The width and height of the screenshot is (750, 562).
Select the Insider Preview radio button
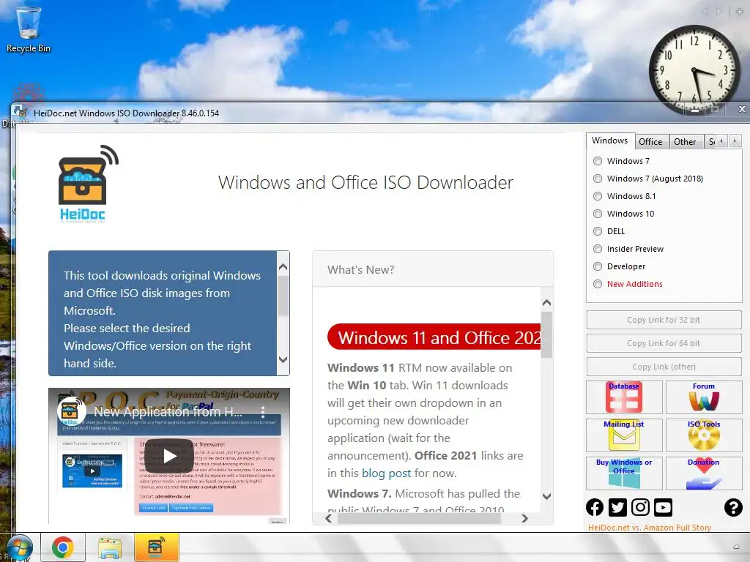pos(598,249)
